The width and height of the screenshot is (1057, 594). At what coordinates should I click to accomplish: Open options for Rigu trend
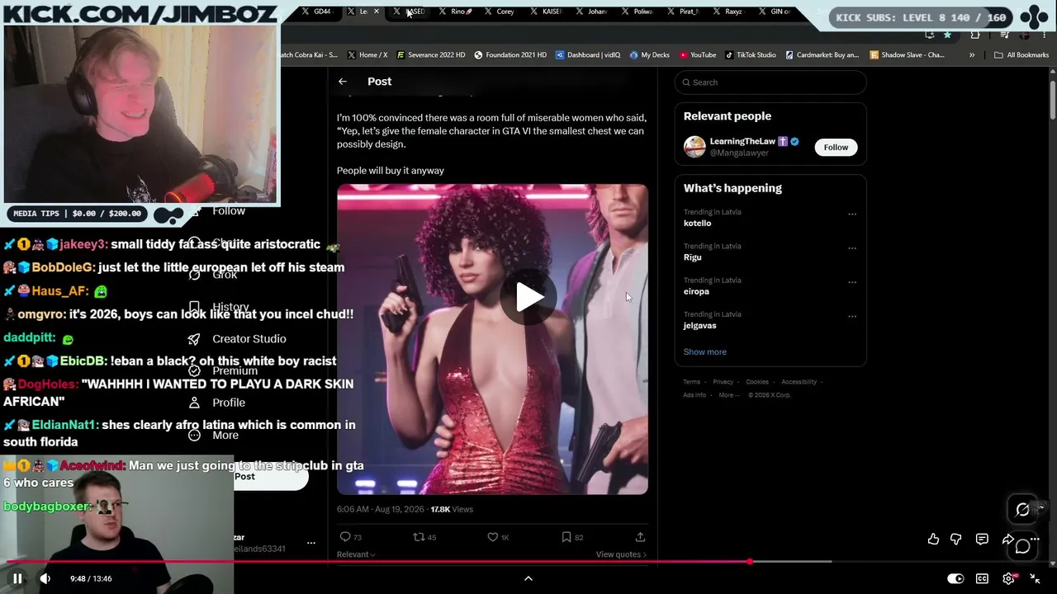click(x=852, y=247)
